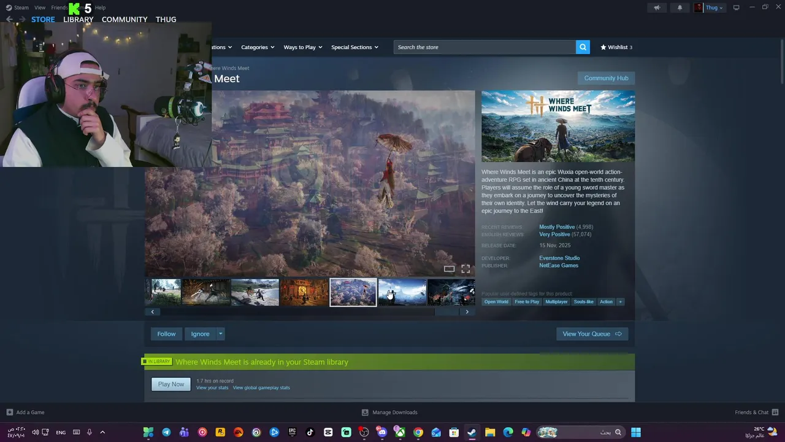785x442 pixels.
Task: Open Discord from the taskbar
Action: click(x=382, y=432)
